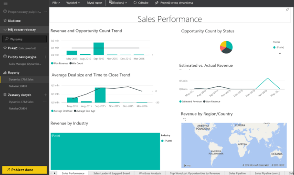The width and height of the screenshot is (294, 175).
Task: Switch to Sales Leader & Laggard Board tab
Action: click(112, 173)
